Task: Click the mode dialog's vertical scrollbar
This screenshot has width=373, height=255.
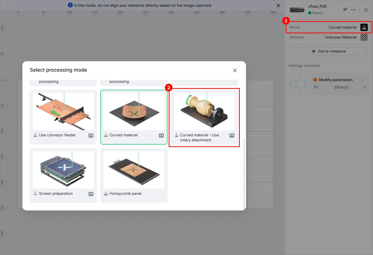Action: pyautogui.click(x=244, y=173)
